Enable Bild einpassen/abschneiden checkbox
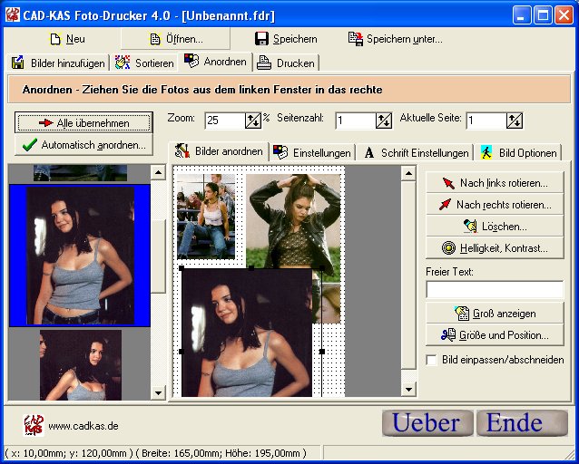 (x=432, y=360)
